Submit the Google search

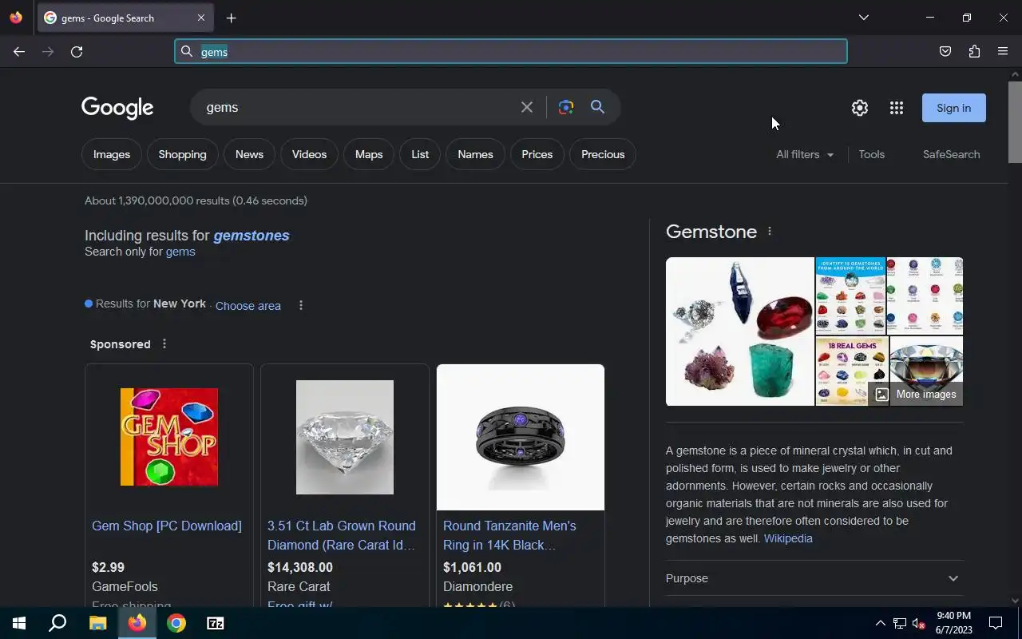(597, 107)
